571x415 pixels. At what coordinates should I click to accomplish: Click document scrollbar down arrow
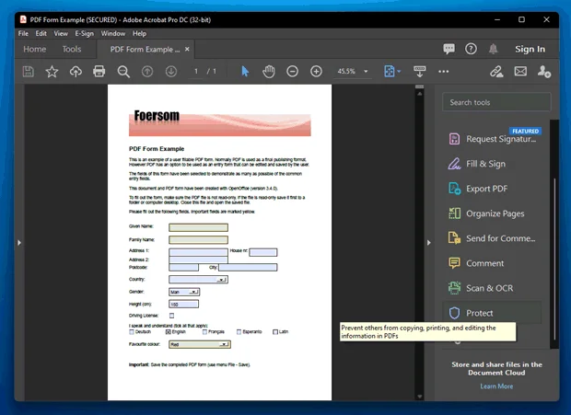coord(420,397)
